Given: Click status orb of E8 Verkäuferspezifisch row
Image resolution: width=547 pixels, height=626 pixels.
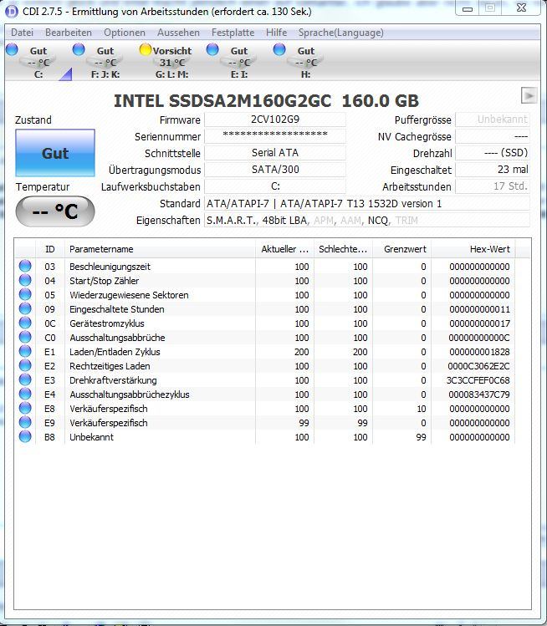Looking at the screenshot, I should 25,408.
